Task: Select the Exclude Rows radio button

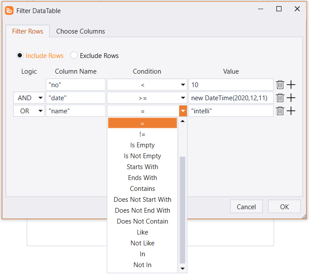Action: (74, 55)
